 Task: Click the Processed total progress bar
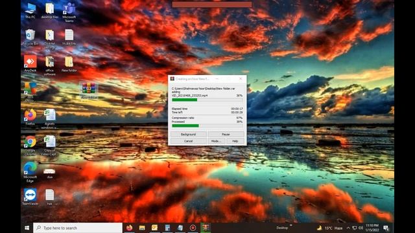click(x=207, y=126)
